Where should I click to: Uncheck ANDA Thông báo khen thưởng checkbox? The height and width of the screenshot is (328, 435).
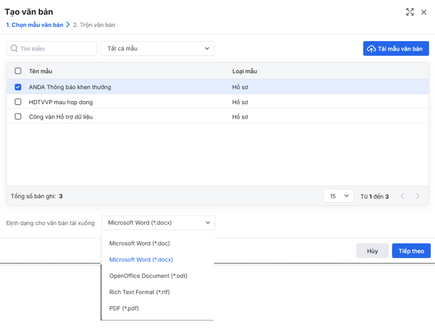[x=18, y=87]
